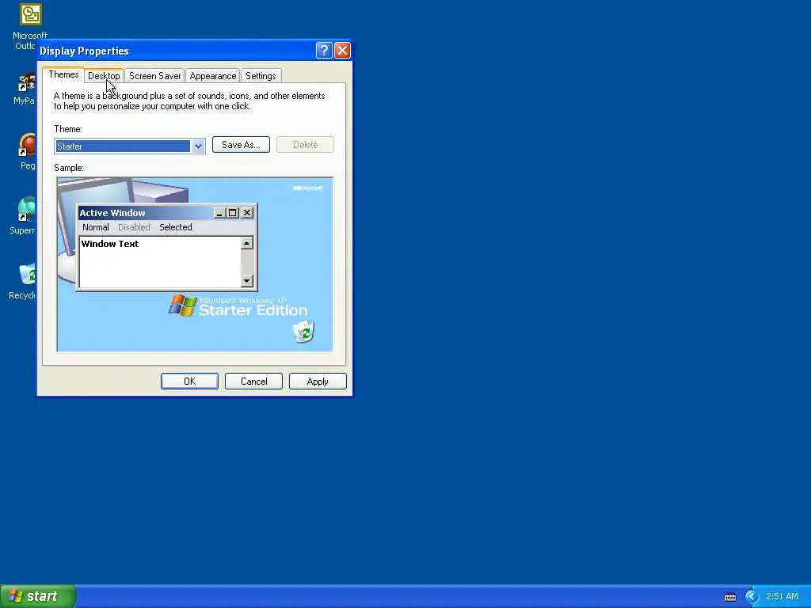Image resolution: width=811 pixels, height=608 pixels.
Task: Expand hidden tray icons arrow
Action: 752,597
